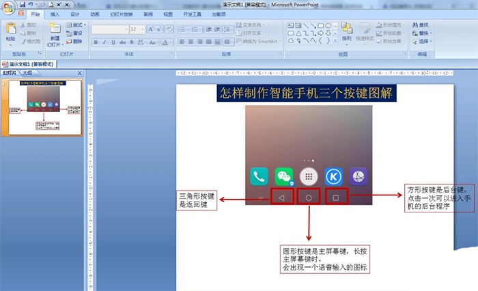Switch to the 视图 ribbon tab
This screenshot has height=291, width=478.
pyautogui.click(x=168, y=14)
